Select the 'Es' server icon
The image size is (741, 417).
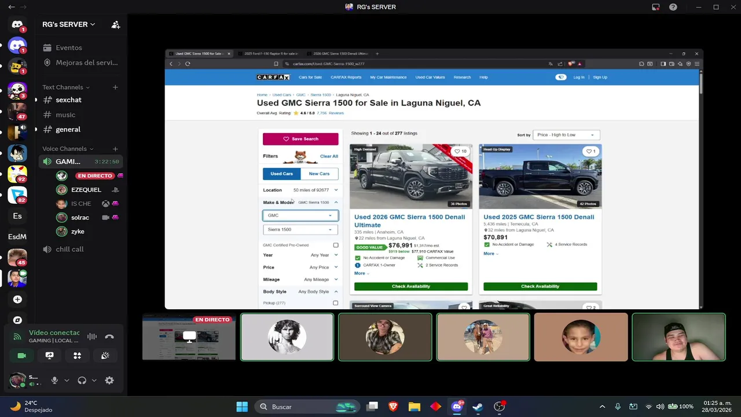click(17, 216)
